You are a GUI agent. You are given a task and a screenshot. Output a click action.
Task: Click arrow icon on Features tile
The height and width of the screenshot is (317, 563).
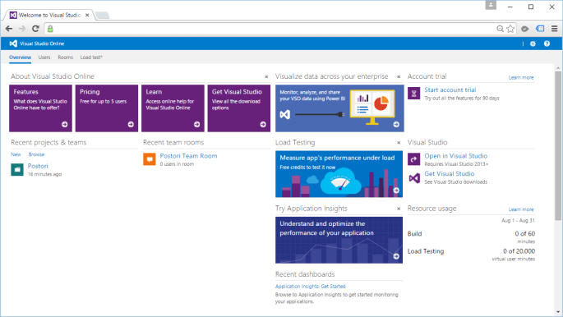pyautogui.click(x=65, y=125)
